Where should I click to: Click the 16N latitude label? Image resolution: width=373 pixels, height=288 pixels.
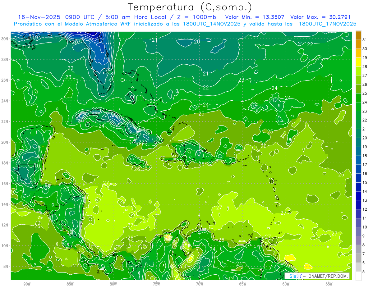point(5,184)
